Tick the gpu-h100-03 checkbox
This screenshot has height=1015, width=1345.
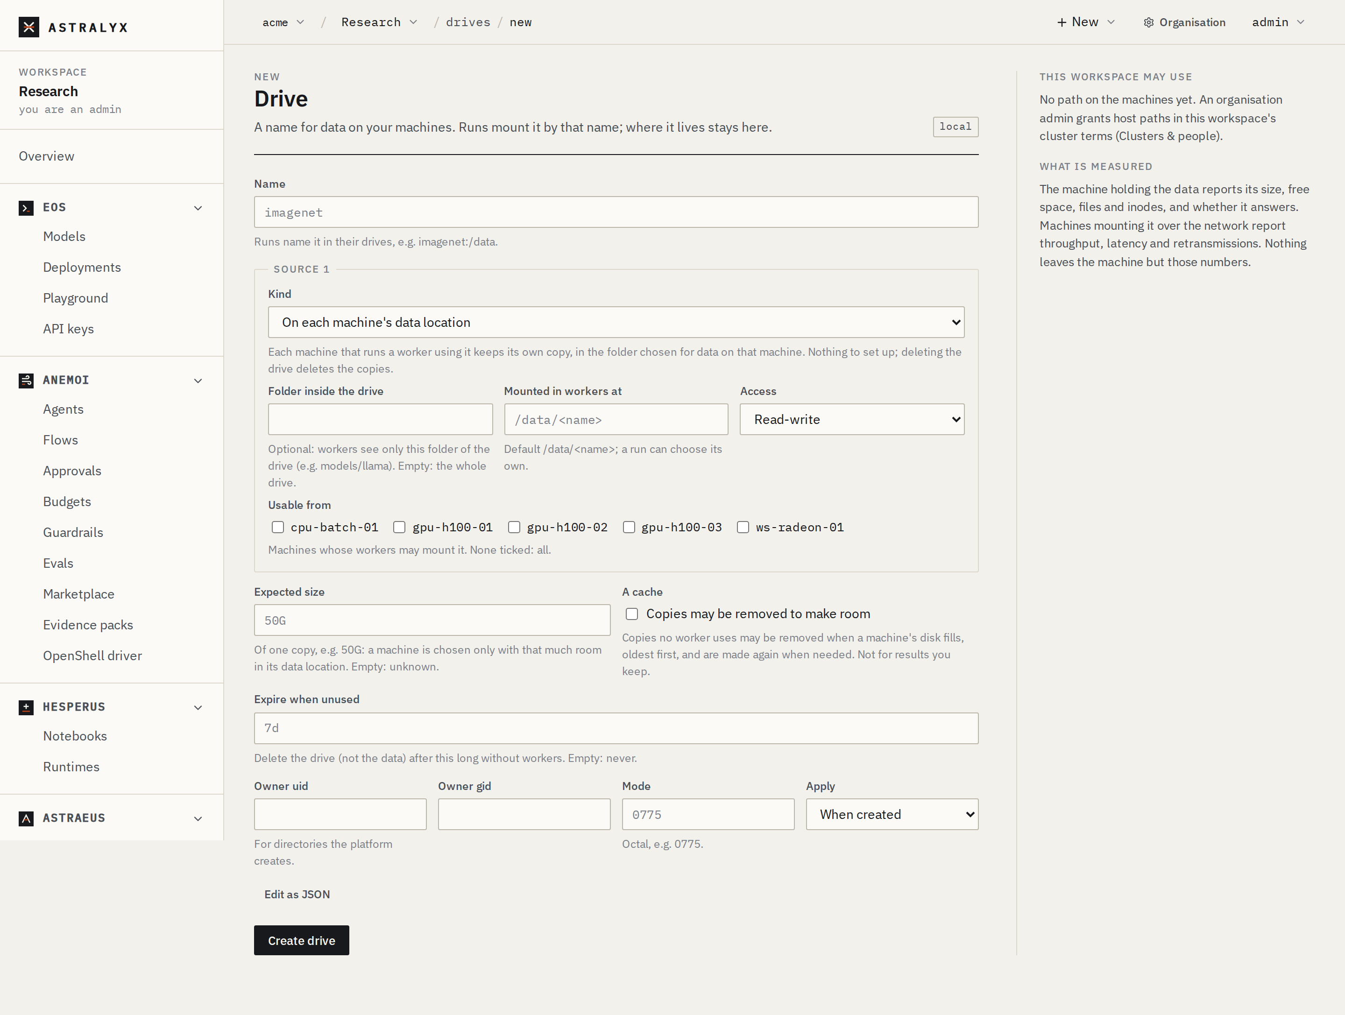(x=630, y=528)
